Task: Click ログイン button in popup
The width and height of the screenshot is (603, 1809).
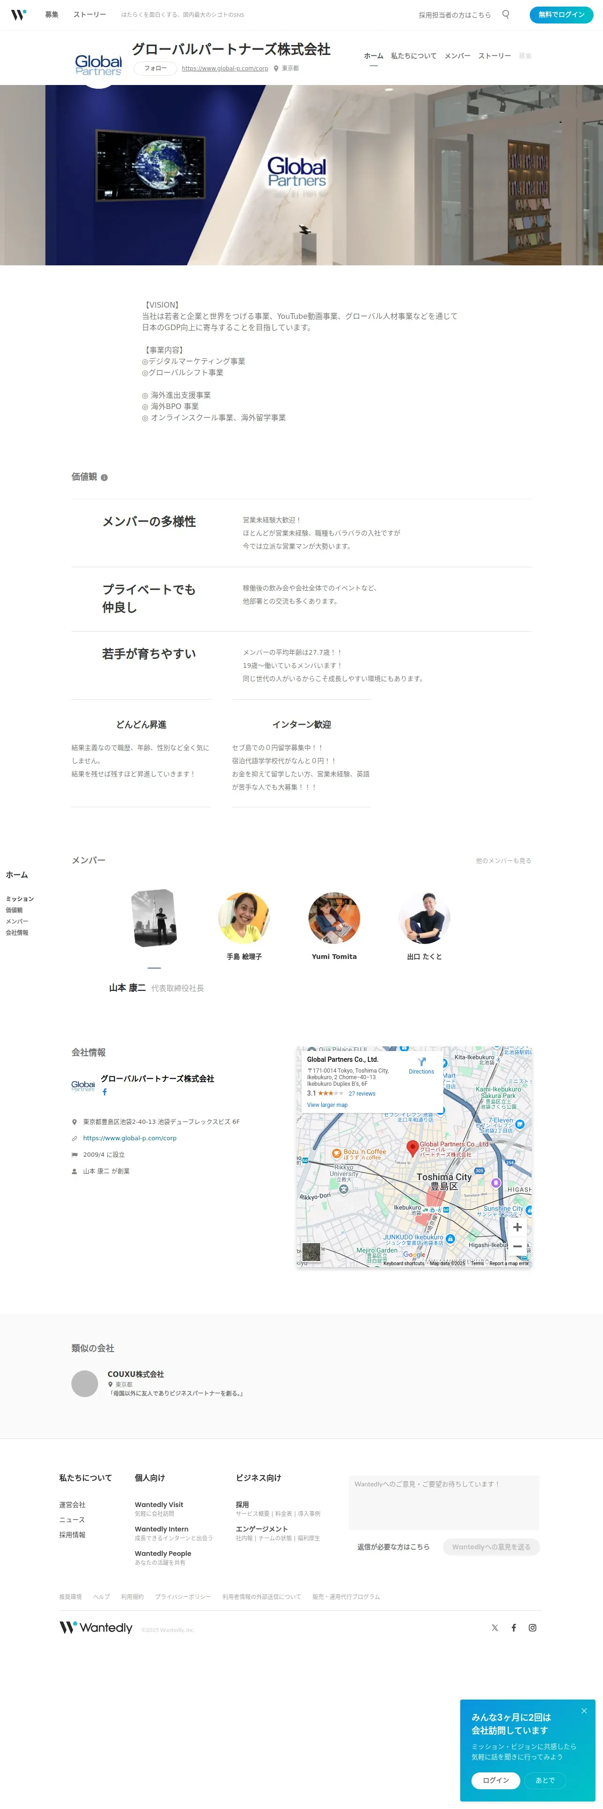Action: [x=495, y=1780]
